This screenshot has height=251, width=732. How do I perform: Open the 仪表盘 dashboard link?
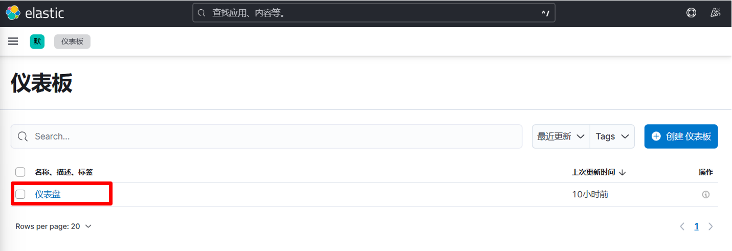(48, 194)
